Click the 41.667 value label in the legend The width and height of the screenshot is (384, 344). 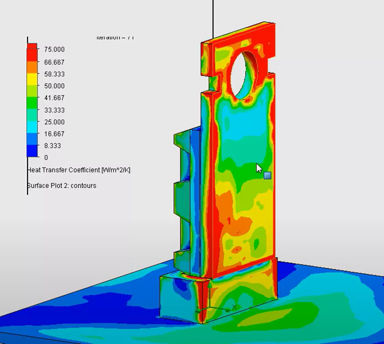pyautogui.click(x=54, y=98)
